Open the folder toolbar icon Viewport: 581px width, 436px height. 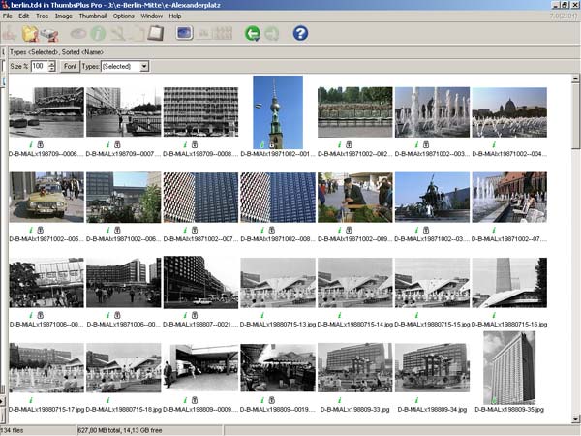tap(30, 34)
